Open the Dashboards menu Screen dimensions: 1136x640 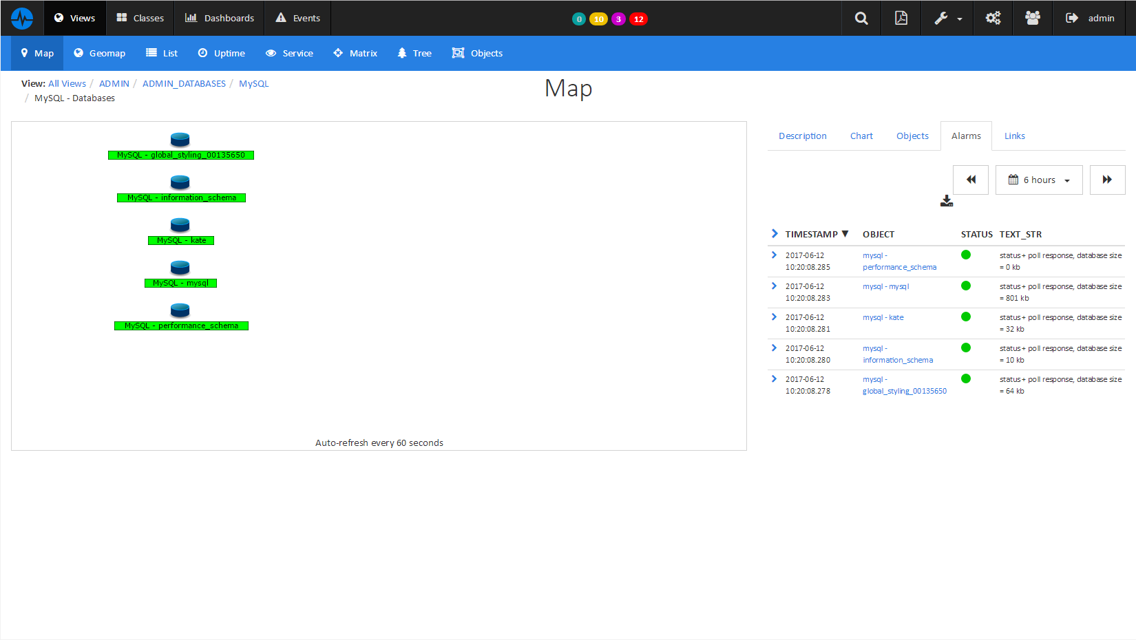[219, 18]
